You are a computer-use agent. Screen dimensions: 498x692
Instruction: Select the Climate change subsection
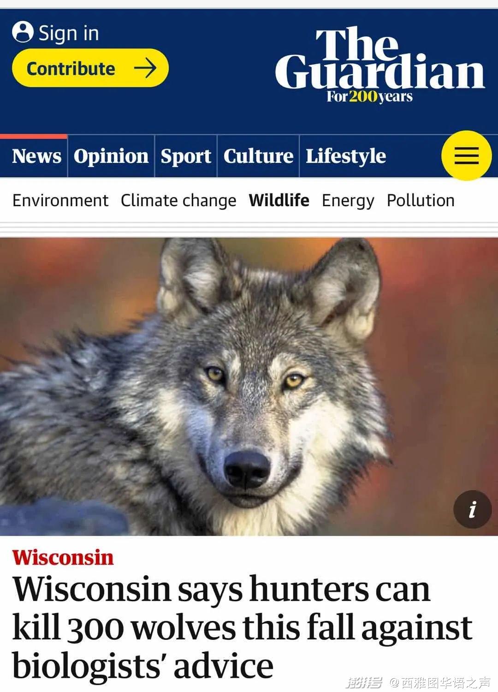pyautogui.click(x=178, y=201)
